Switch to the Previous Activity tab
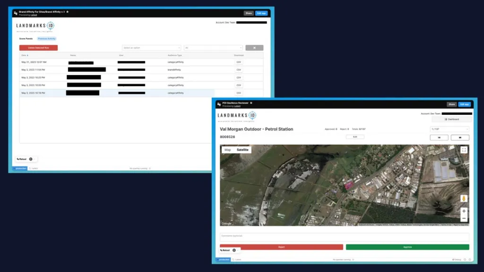 [47, 39]
